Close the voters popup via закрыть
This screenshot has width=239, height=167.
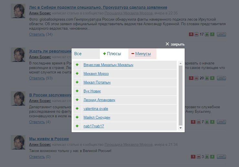175,44
